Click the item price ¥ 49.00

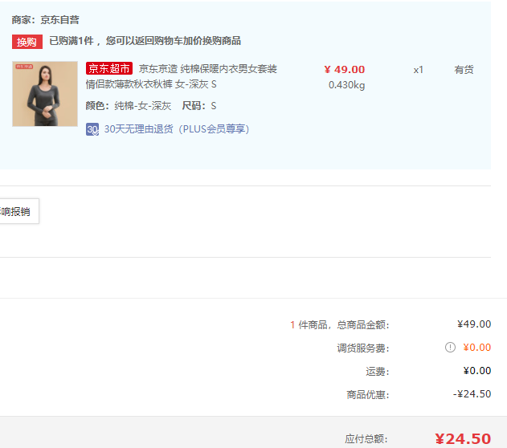[x=345, y=69]
